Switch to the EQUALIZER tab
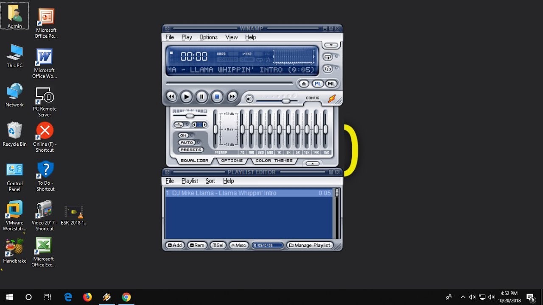543x305 pixels. tap(194, 161)
